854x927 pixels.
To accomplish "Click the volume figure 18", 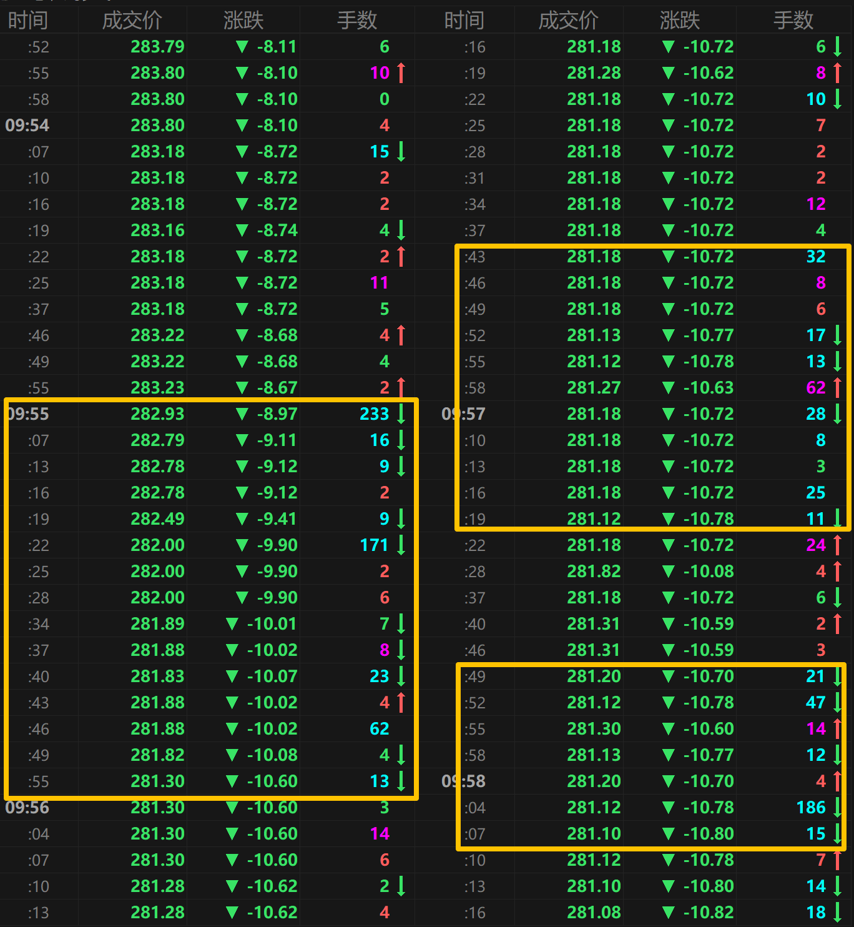I will pyautogui.click(x=815, y=912).
